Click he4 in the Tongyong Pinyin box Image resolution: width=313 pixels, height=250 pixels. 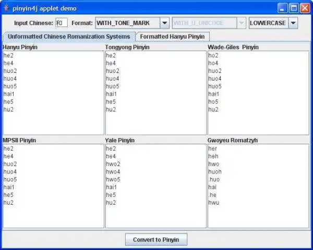[111, 63]
